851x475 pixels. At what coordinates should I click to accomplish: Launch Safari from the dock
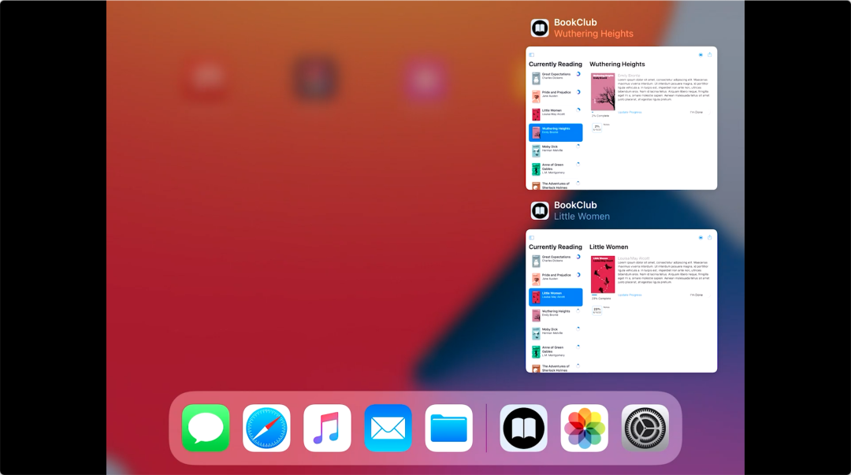click(266, 428)
